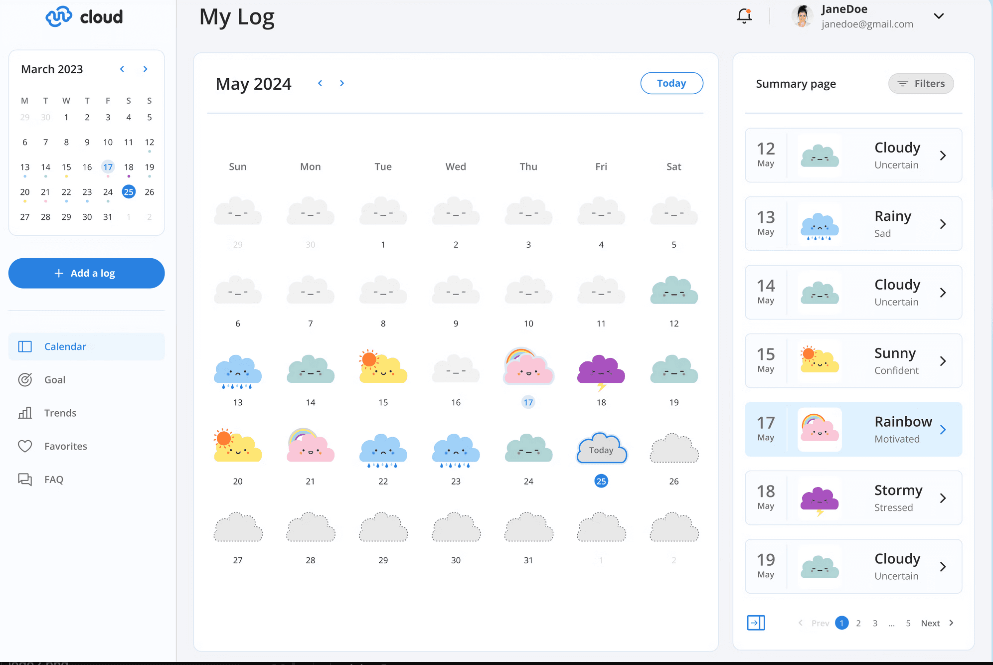This screenshot has height=665, width=993.
Task: Jump to Today in the calendar
Action: 671,83
